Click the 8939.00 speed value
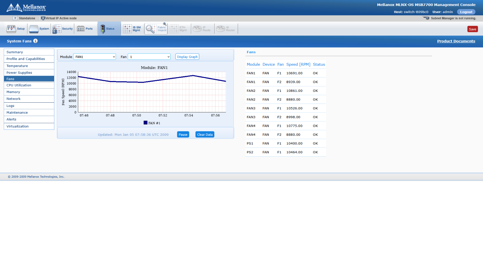Image resolution: width=483 pixels, height=271 pixels. (x=293, y=82)
